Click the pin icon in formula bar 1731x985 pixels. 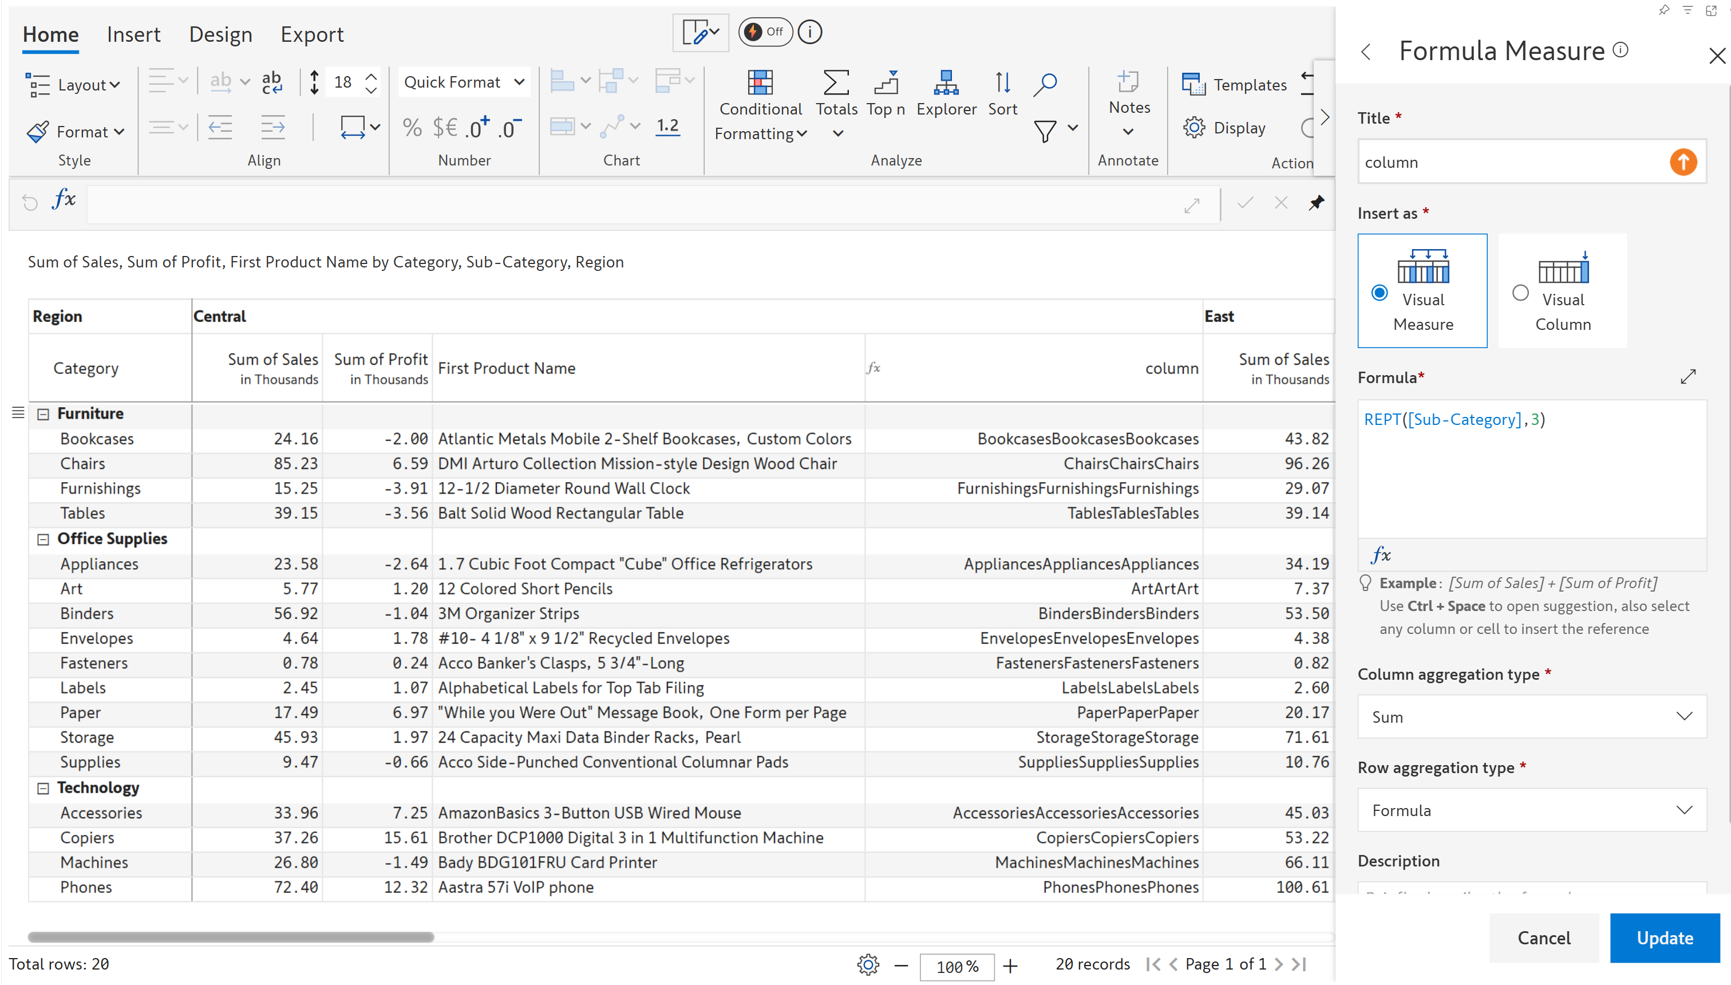tap(1316, 202)
